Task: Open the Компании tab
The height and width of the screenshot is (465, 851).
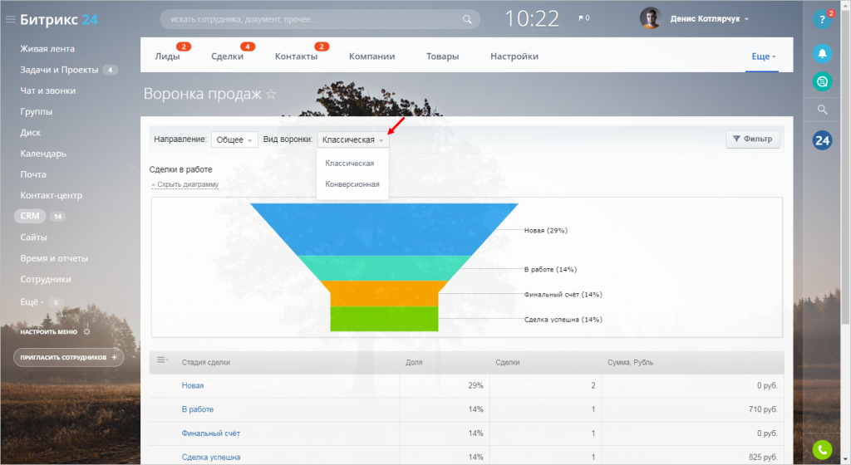Action: 371,56
